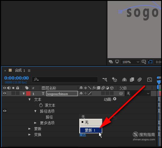This screenshot has width=162, height=148.
Task: Click the 父级 column header
Action: (x=123, y=88)
